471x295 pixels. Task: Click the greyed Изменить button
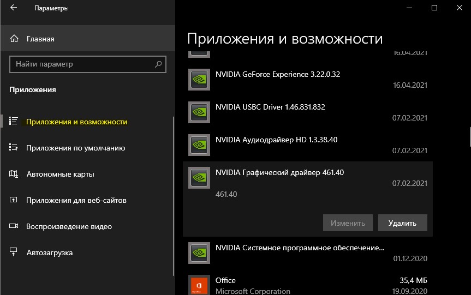[348, 223]
